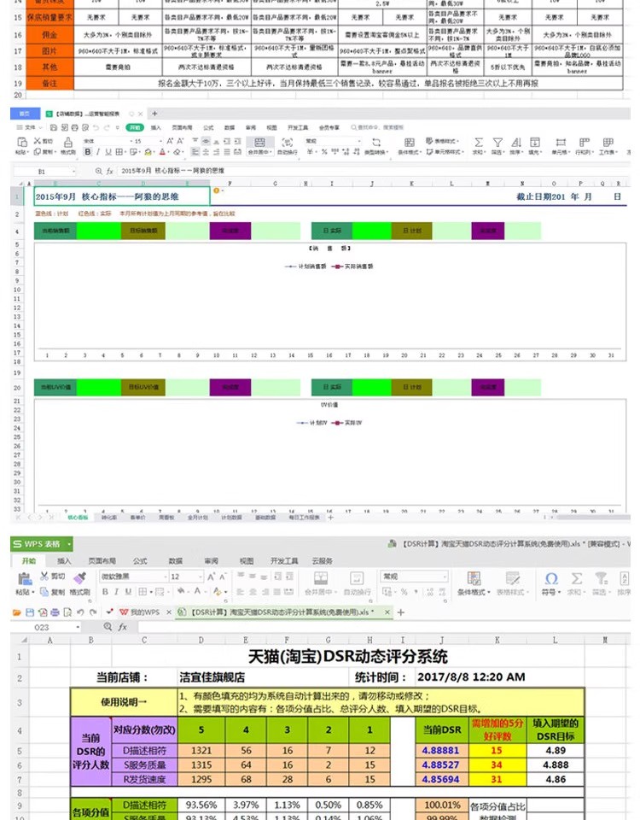Click the open folder icon in quick access bar
Viewport: 640px width, 820px height.
17,612
